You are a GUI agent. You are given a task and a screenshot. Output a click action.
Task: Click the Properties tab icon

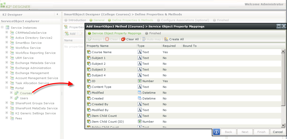pos(66,27)
